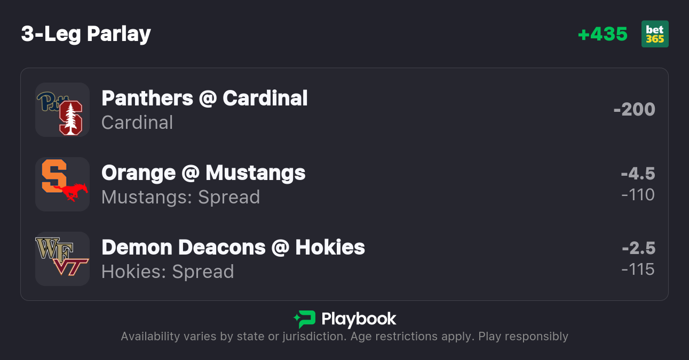Click the -110 Mustangs spread price

coord(638,195)
